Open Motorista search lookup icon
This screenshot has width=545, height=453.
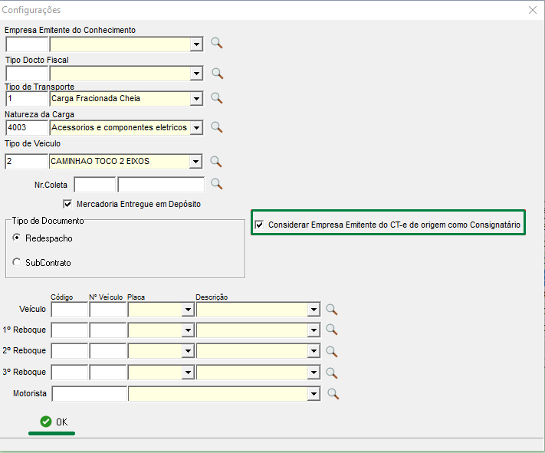tap(333, 394)
